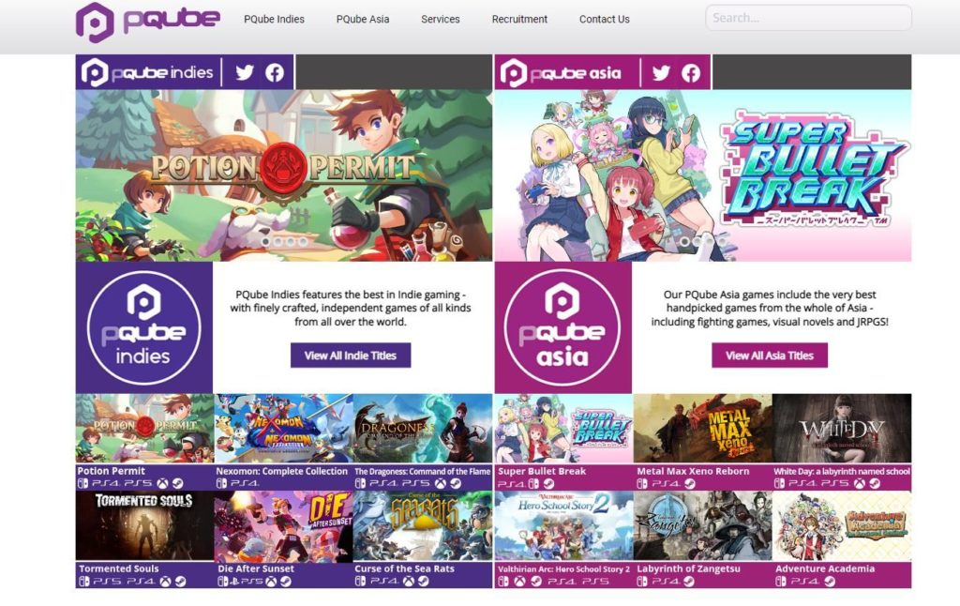Open the PQube Asia menu item

pyautogui.click(x=363, y=19)
